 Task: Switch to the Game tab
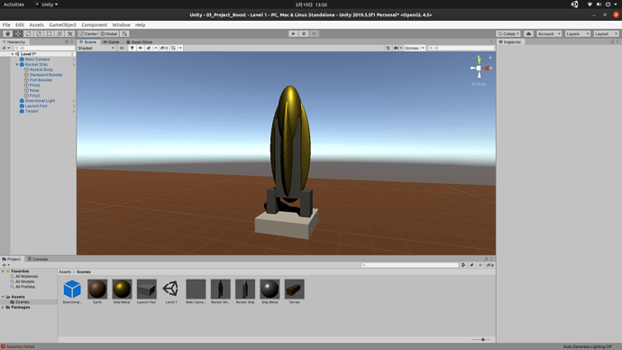coord(111,41)
